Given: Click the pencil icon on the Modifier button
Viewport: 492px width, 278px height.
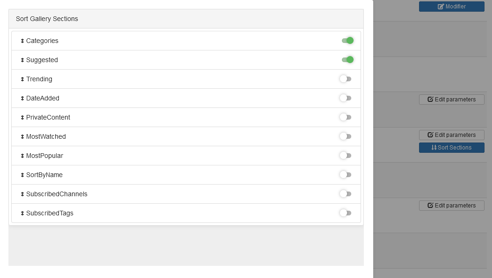Looking at the screenshot, I should [x=440, y=6].
